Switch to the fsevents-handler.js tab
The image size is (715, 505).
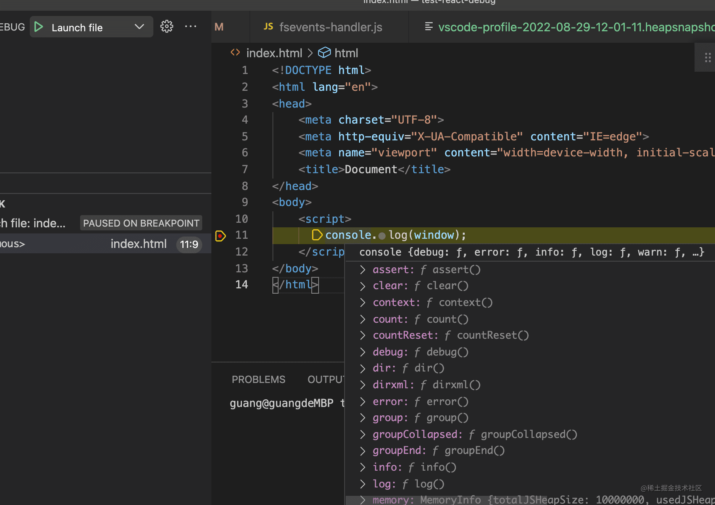pos(330,27)
